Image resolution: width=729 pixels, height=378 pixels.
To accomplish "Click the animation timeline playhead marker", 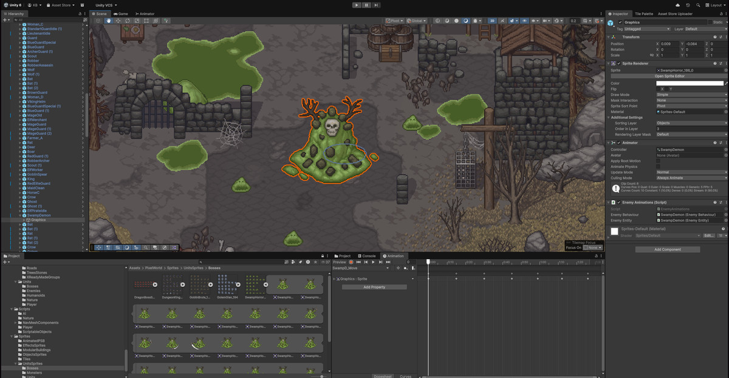I will coord(428,262).
